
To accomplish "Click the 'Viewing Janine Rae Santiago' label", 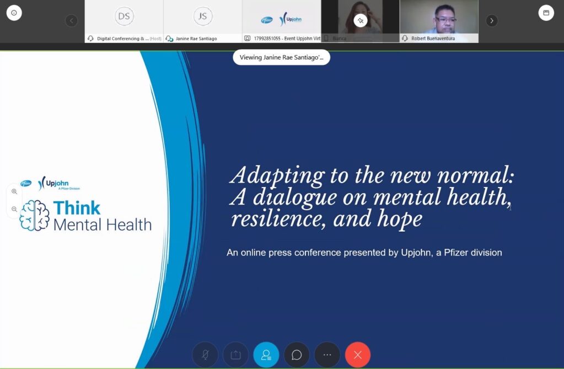I will (281, 57).
